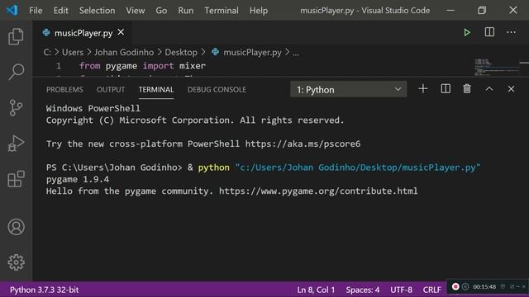Run Python file with green play button
529x297 pixels.
pyautogui.click(x=467, y=33)
